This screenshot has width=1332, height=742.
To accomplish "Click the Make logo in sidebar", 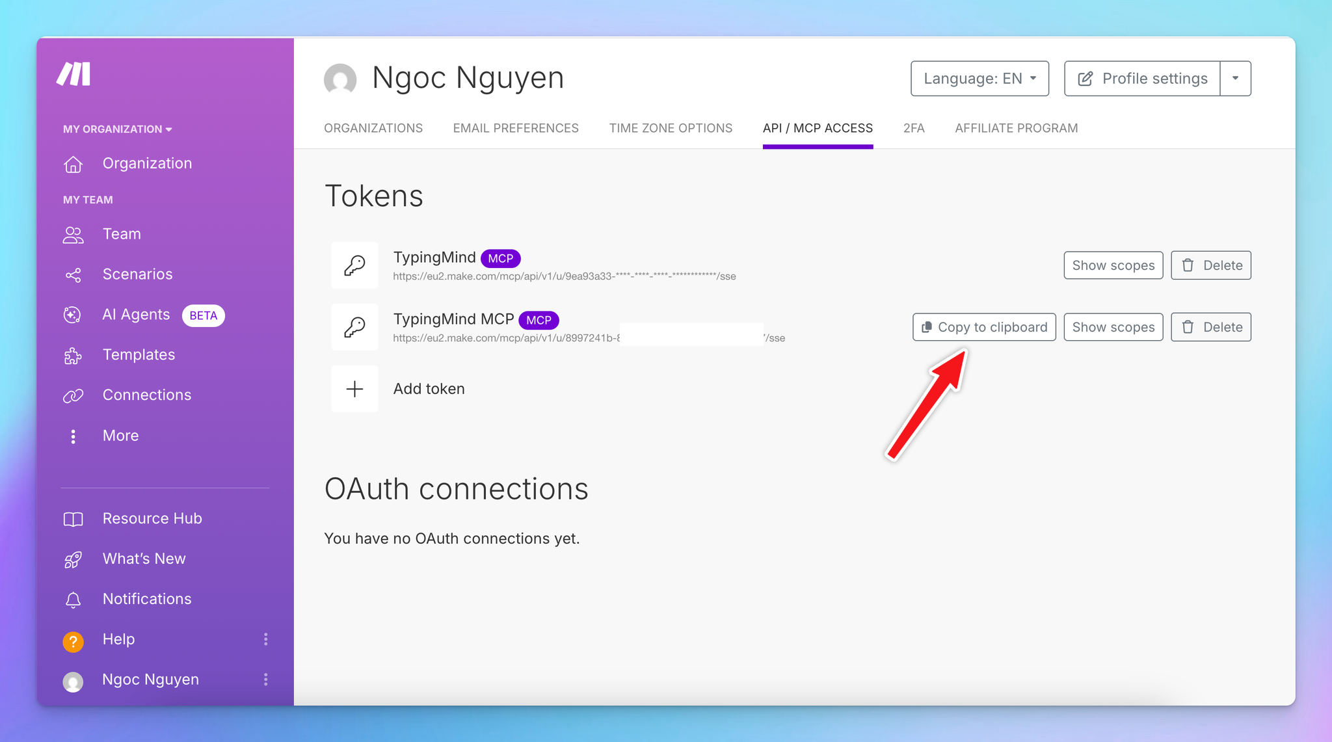I will [73, 74].
